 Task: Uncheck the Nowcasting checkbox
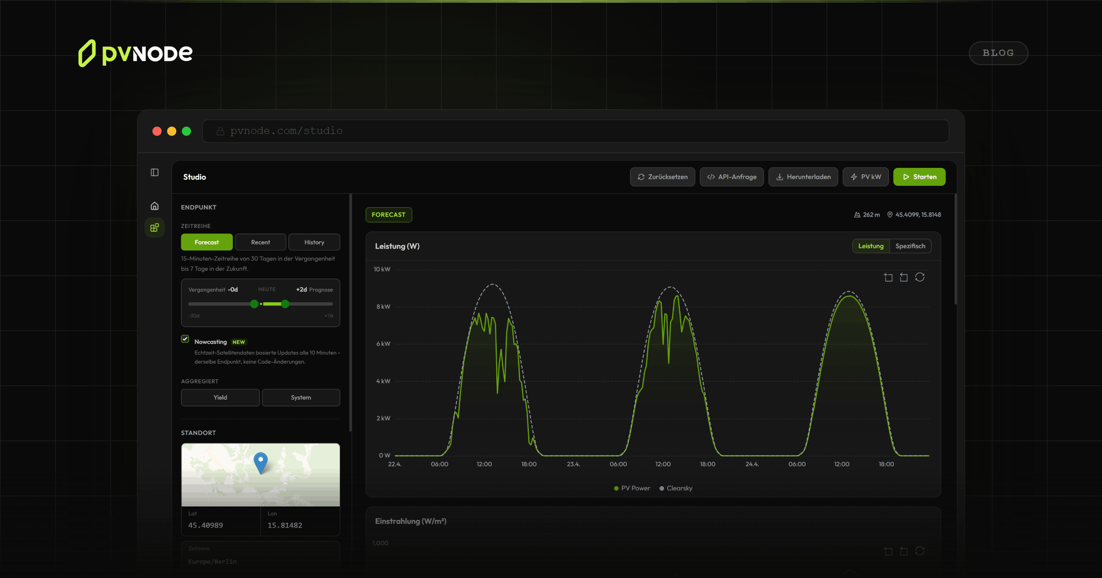coord(185,339)
